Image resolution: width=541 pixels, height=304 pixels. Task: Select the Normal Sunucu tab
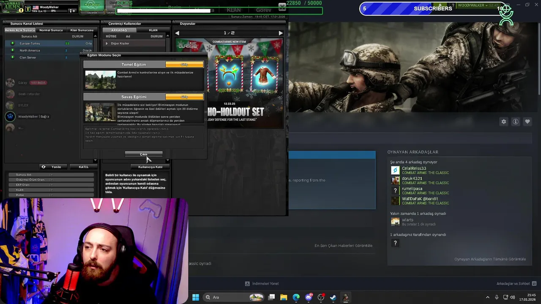(x=51, y=30)
